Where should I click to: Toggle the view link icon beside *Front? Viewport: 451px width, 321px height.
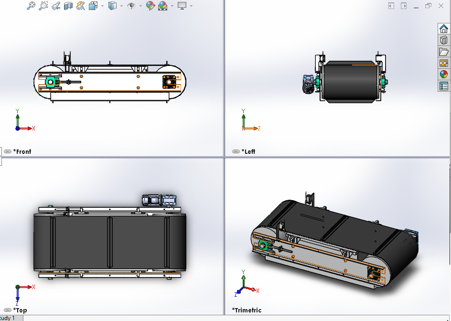pos(8,151)
